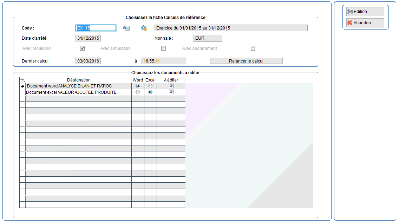
Task: Uncheck A éditer for ANALYSE BILAN ET RATIOS
Action: [171, 86]
